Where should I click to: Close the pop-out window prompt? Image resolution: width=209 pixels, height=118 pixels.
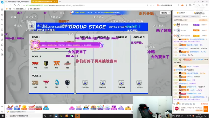(169, 13)
